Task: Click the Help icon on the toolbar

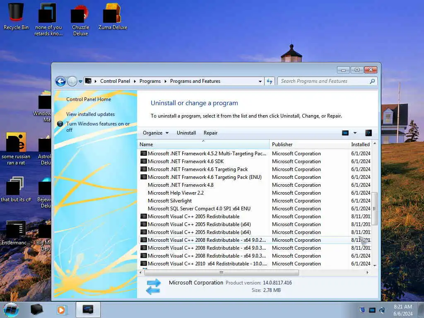Action: click(368, 133)
